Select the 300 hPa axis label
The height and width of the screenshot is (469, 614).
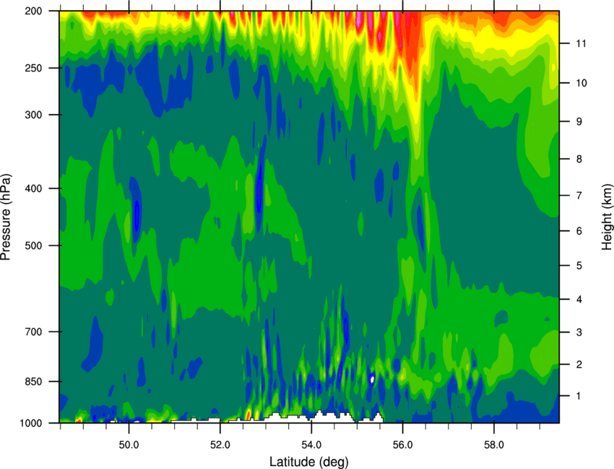point(33,115)
